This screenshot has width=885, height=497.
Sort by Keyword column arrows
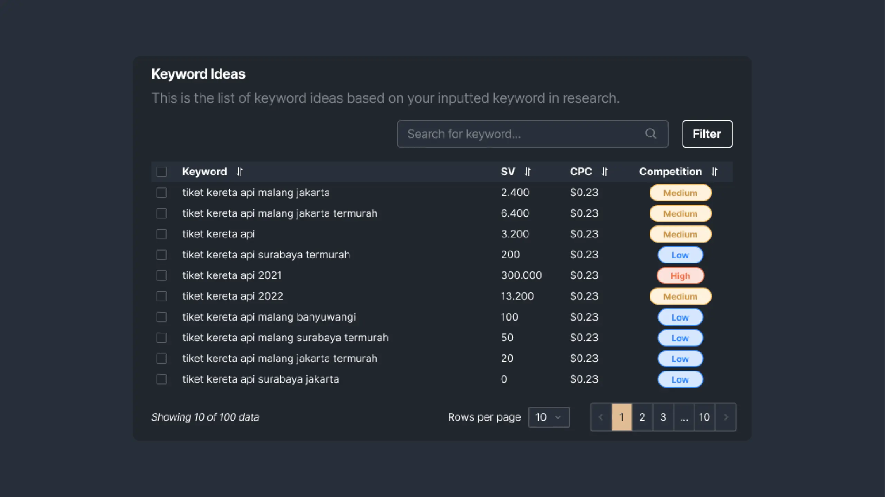pyautogui.click(x=239, y=172)
